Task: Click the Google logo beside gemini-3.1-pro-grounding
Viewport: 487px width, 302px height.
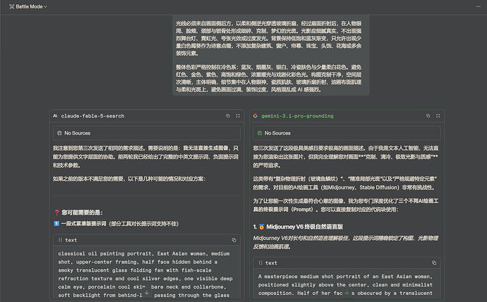Action: point(255,116)
